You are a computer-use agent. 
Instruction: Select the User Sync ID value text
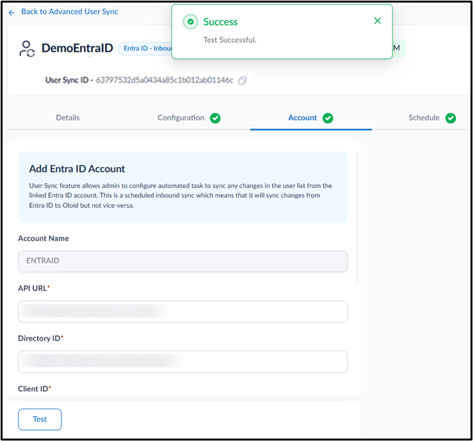click(164, 80)
